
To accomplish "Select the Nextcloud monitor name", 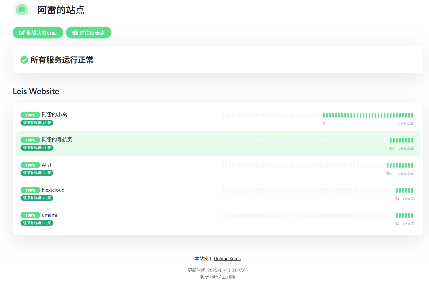I will (x=53, y=190).
